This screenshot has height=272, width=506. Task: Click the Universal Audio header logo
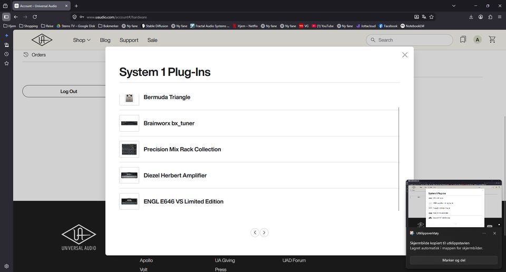tap(42, 40)
